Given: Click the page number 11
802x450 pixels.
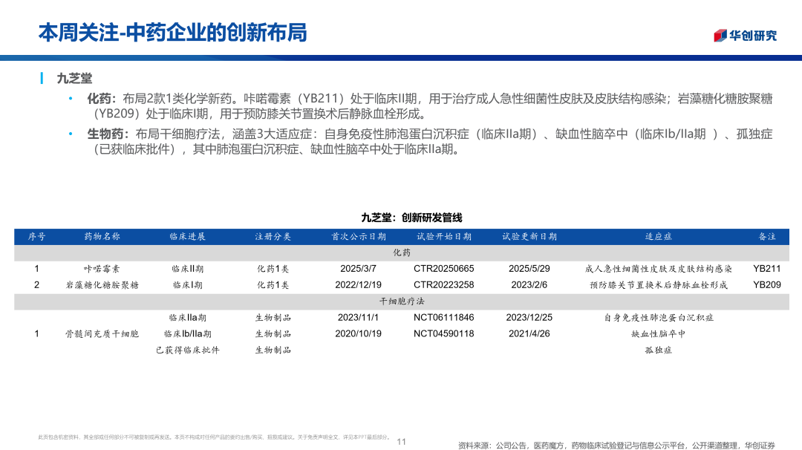Looking at the screenshot, I should (x=402, y=442).
